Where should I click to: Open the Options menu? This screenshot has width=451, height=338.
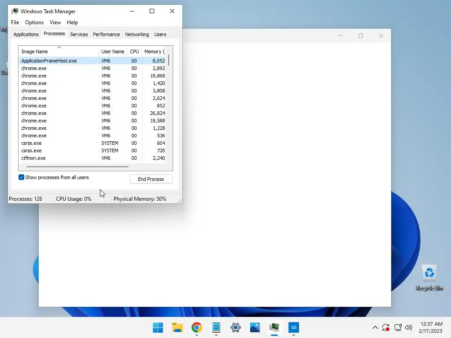point(34,22)
